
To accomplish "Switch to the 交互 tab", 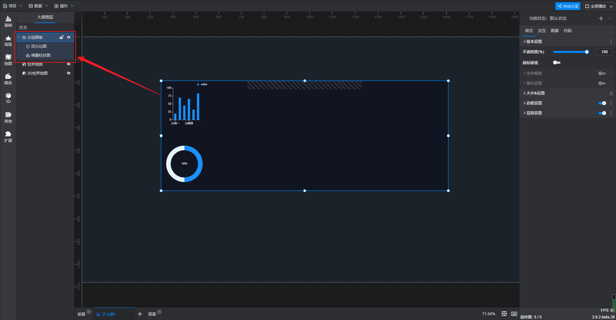I will (542, 31).
